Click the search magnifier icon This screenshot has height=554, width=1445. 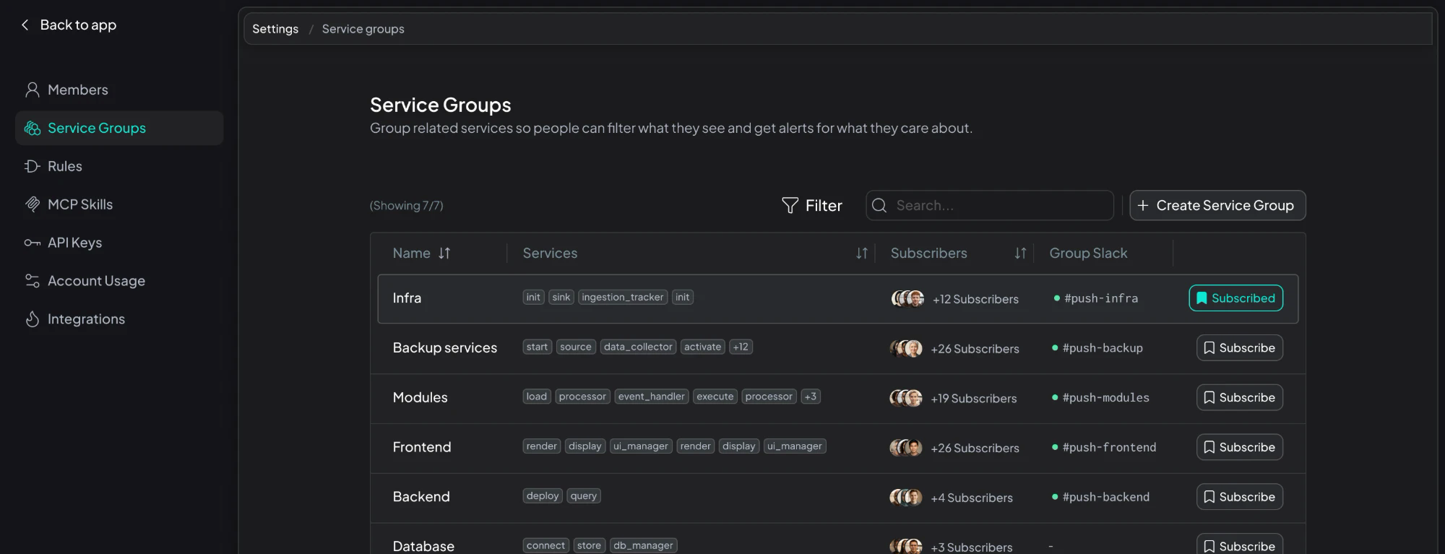click(x=879, y=206)
